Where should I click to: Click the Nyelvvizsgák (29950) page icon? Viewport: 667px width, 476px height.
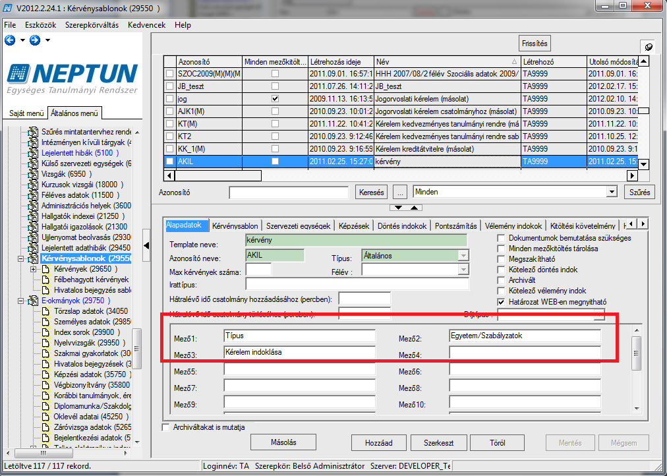46,343
